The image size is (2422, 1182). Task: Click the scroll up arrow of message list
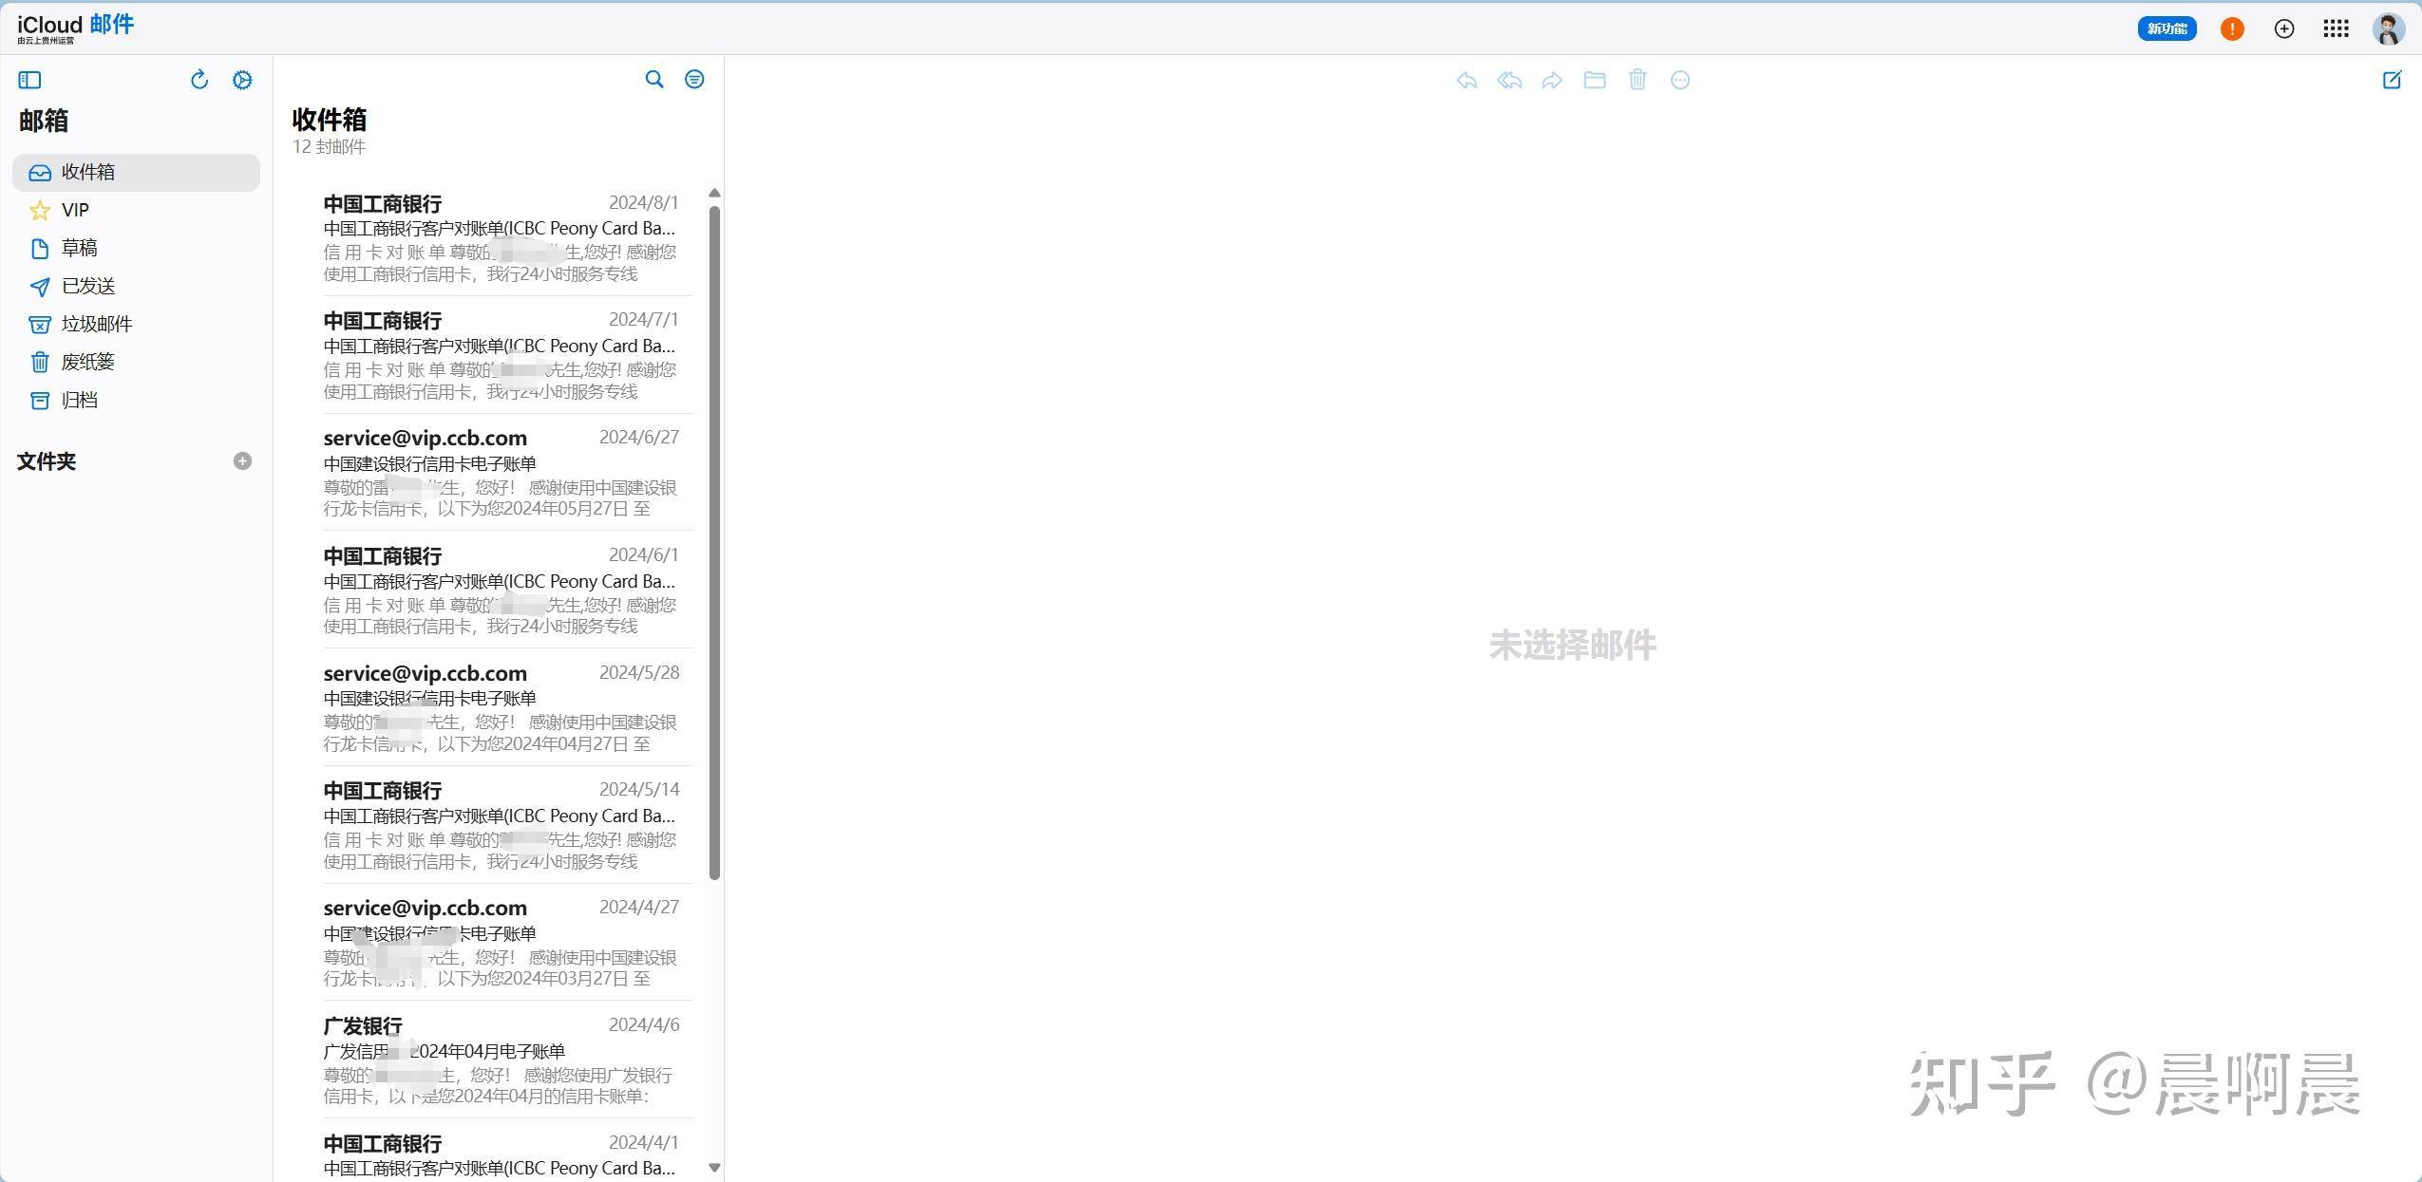pyautogui.click(x=714, y=193)
